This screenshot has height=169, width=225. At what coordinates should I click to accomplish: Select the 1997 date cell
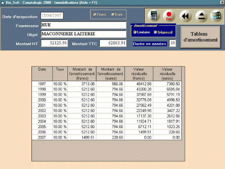(42, 84)
